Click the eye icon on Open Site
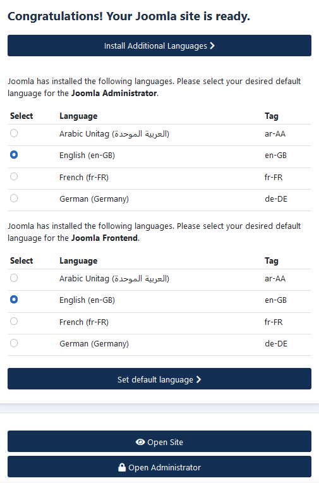The height and width of the screenshot is (483, 319). coord(140,442)
